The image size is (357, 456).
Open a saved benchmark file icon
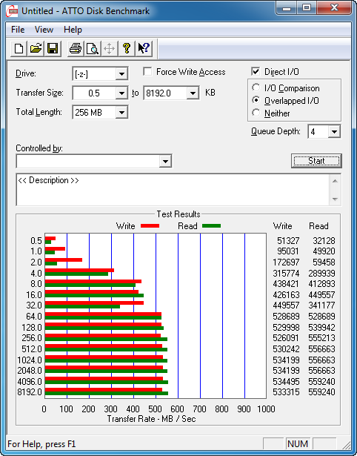tap(36, 48)
